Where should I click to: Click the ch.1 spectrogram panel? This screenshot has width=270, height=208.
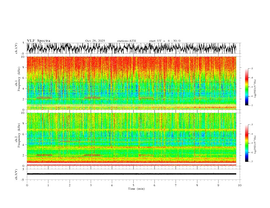coord(132,83)
